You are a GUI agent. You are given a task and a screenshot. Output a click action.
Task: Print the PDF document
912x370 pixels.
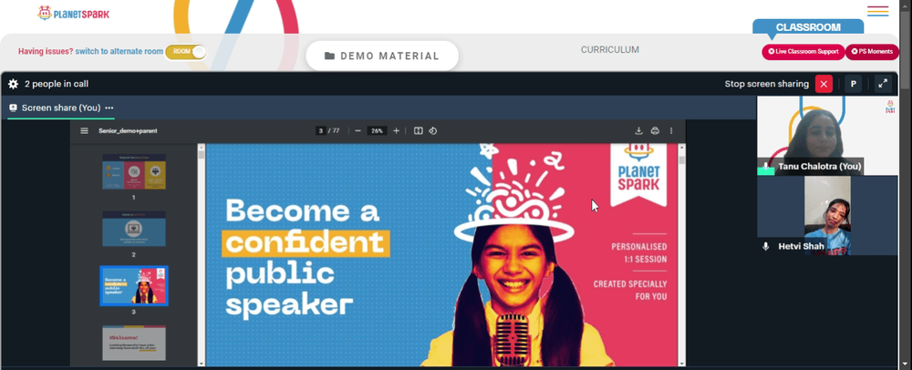[655, 130]
